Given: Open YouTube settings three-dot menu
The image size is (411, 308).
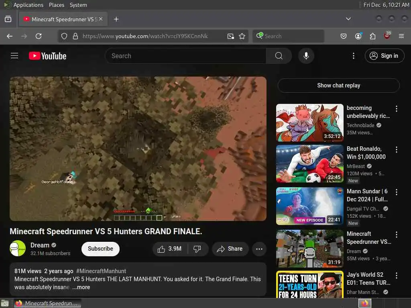Looking at the screenshot, I should [x=353, y=56].
